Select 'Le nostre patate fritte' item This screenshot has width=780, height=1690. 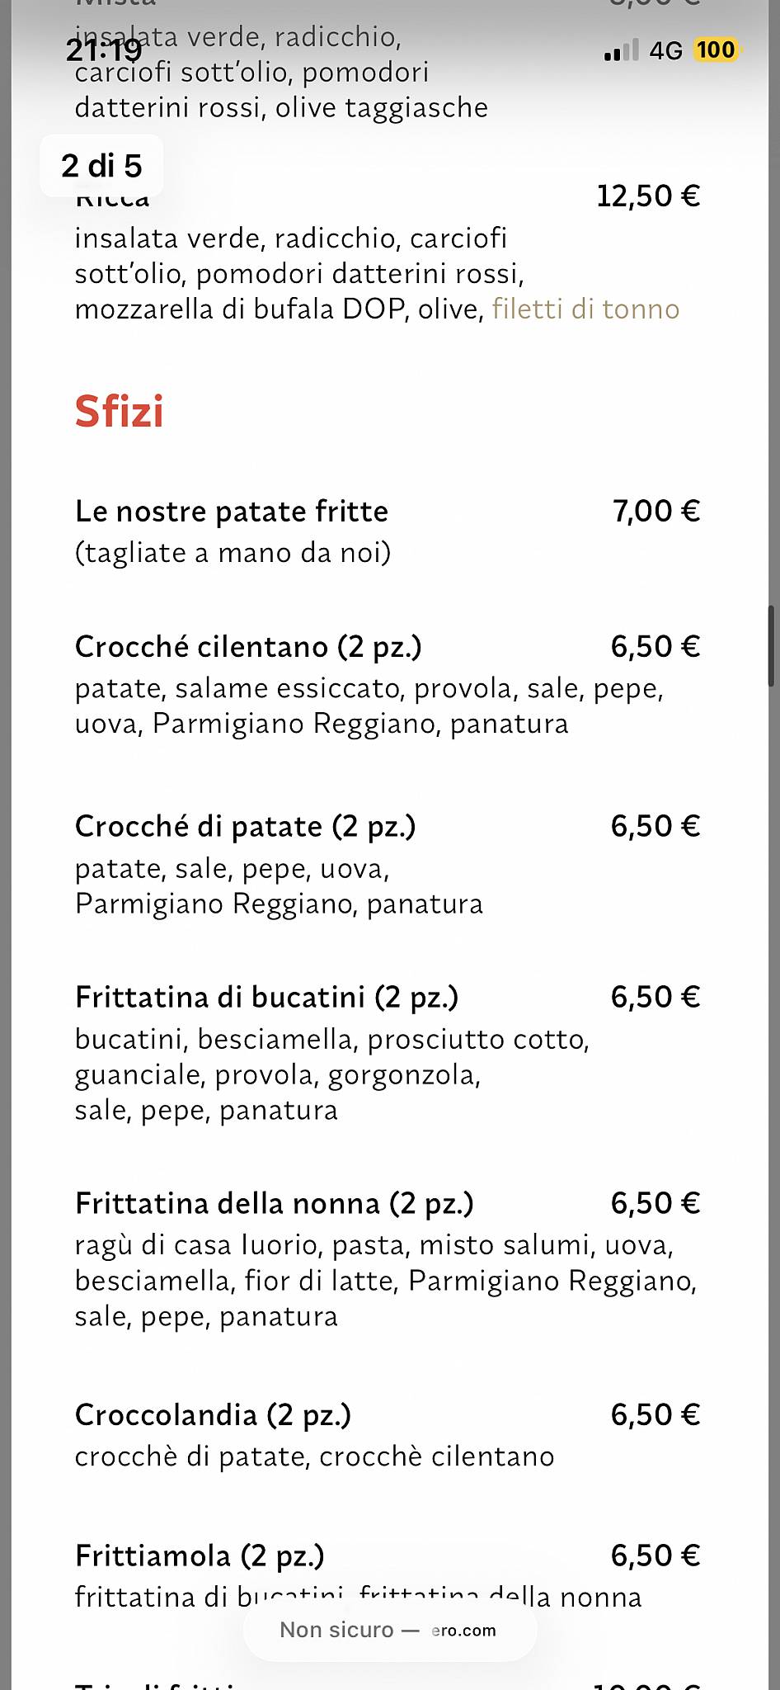(x=232, y=512)
